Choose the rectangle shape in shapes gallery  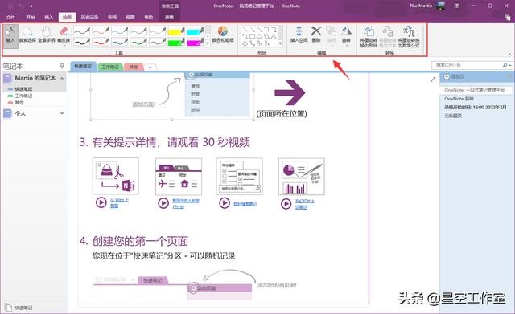click(x=252, y=36)
